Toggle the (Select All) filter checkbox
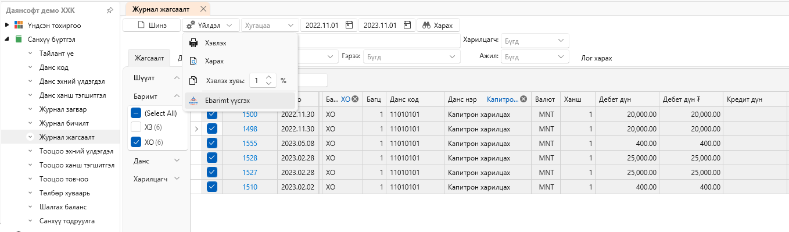The image size is (789, 232). [x=136, y=113]
